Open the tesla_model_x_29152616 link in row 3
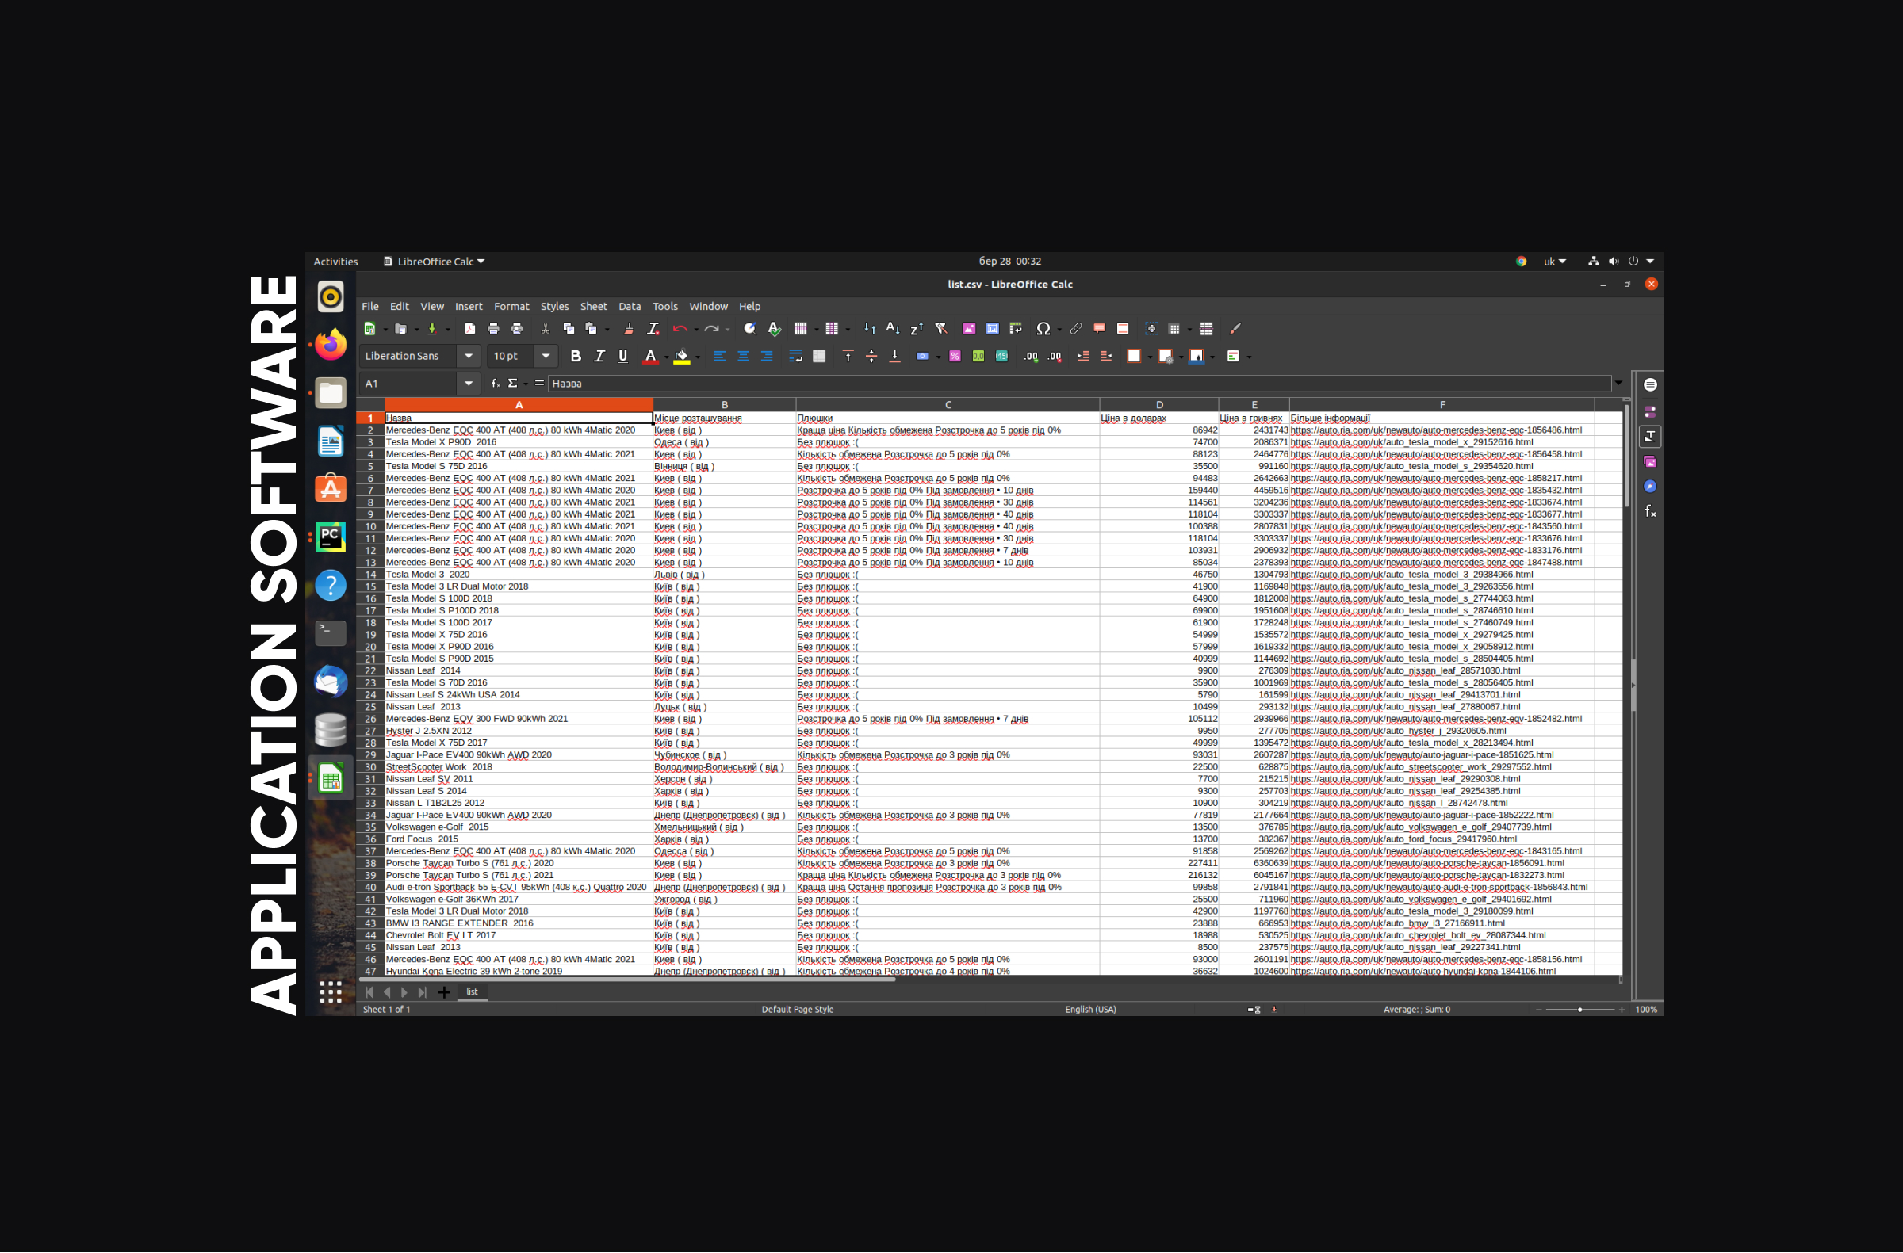 pos(1411,442)
